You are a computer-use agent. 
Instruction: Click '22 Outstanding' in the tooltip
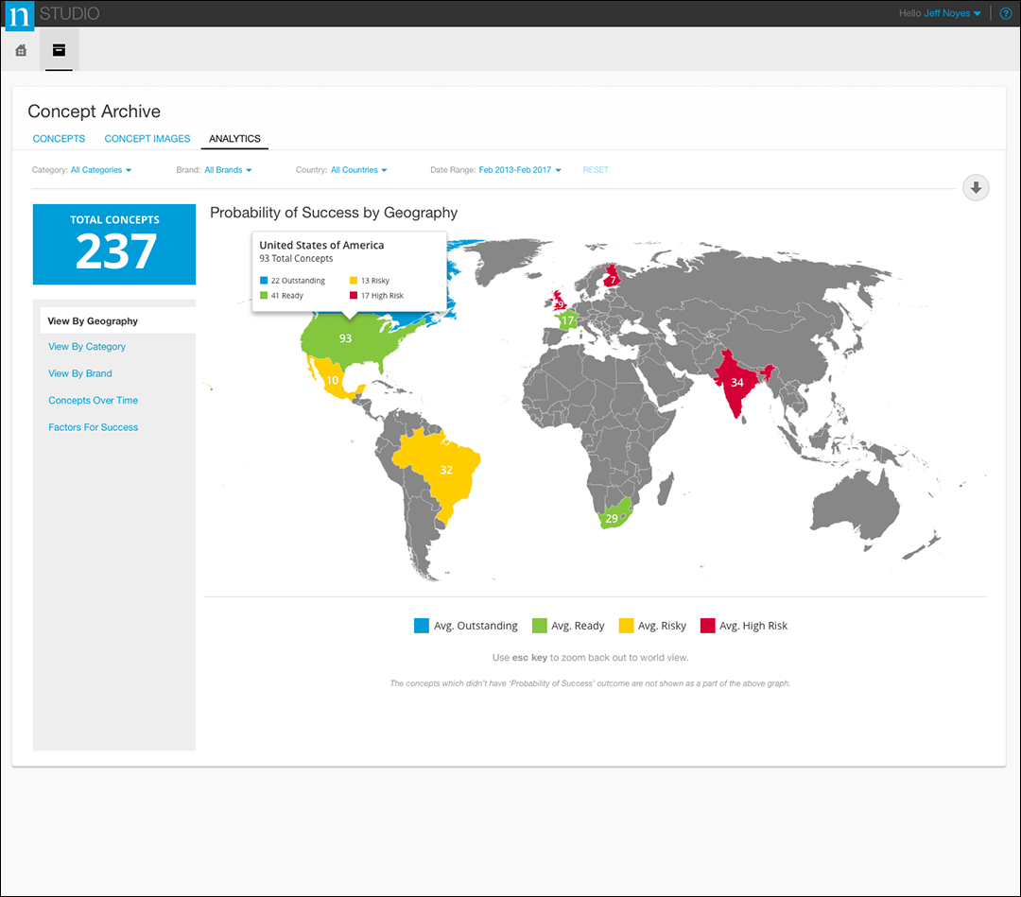(x=292, y=281)
